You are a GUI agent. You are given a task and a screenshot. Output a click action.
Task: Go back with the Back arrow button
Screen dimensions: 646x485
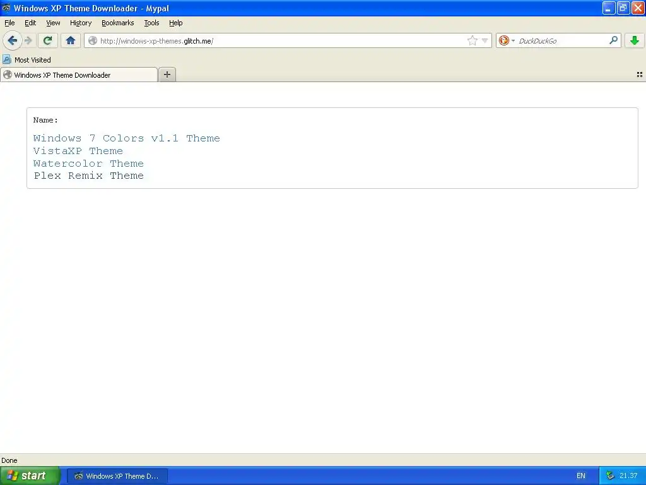pyautogui.click(x=13, y=40)
